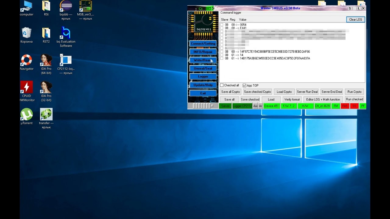Click the Server Run Deal button

click(307, 92)
